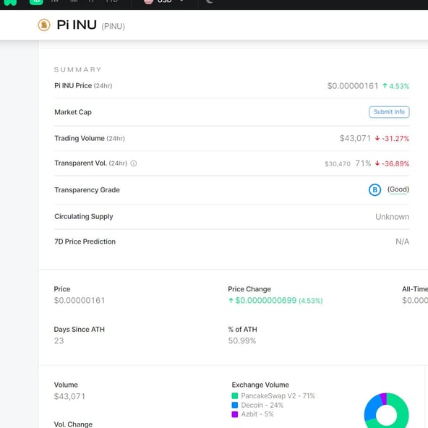
Task: Click the blue Decoin legend swatch
Action: [x=235, y=405]
